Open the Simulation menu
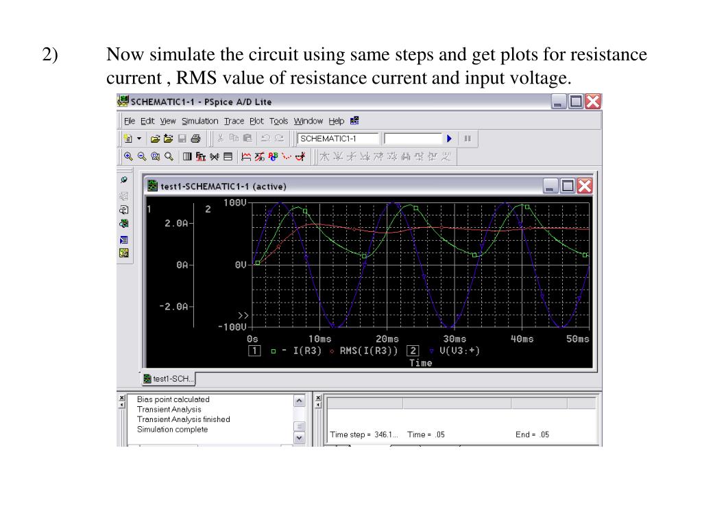702x527 pixels. click(x=199, y=121)
